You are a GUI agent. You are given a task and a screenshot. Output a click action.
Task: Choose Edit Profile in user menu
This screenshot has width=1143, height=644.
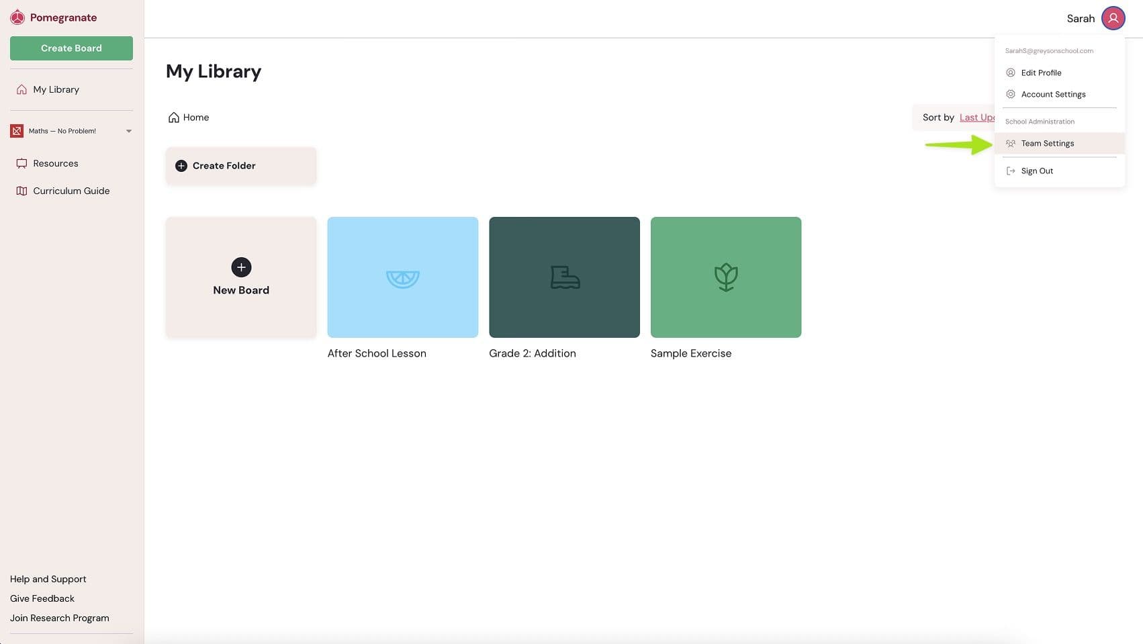[x=1041, y=73]
